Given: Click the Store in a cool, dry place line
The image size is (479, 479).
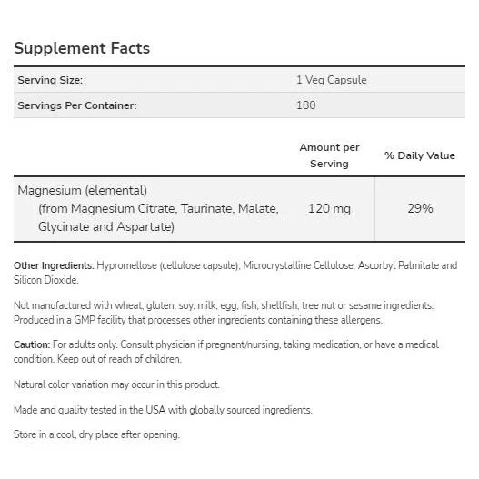Looking at the screenshot, I should click(x=97, y=434).
